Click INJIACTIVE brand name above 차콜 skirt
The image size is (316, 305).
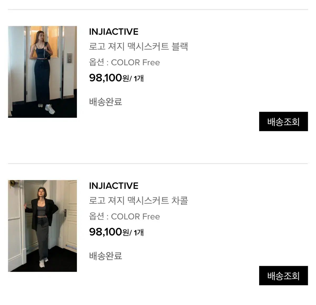pyautogui.click(x=114, y=186)
